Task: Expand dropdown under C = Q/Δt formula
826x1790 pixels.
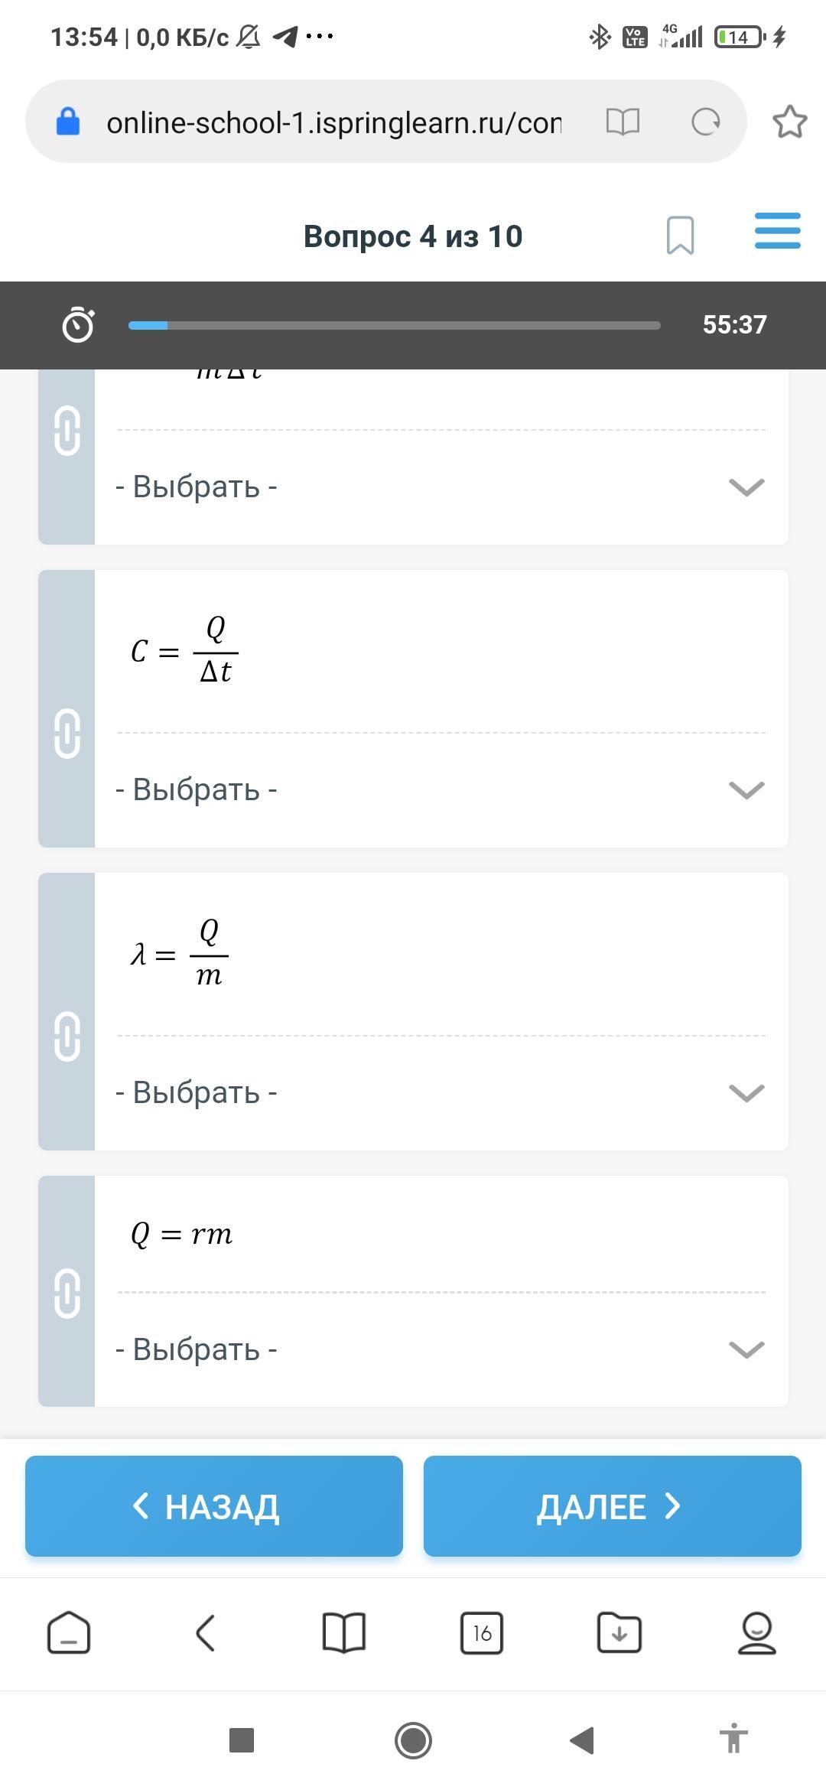Action: pos(440,789)
